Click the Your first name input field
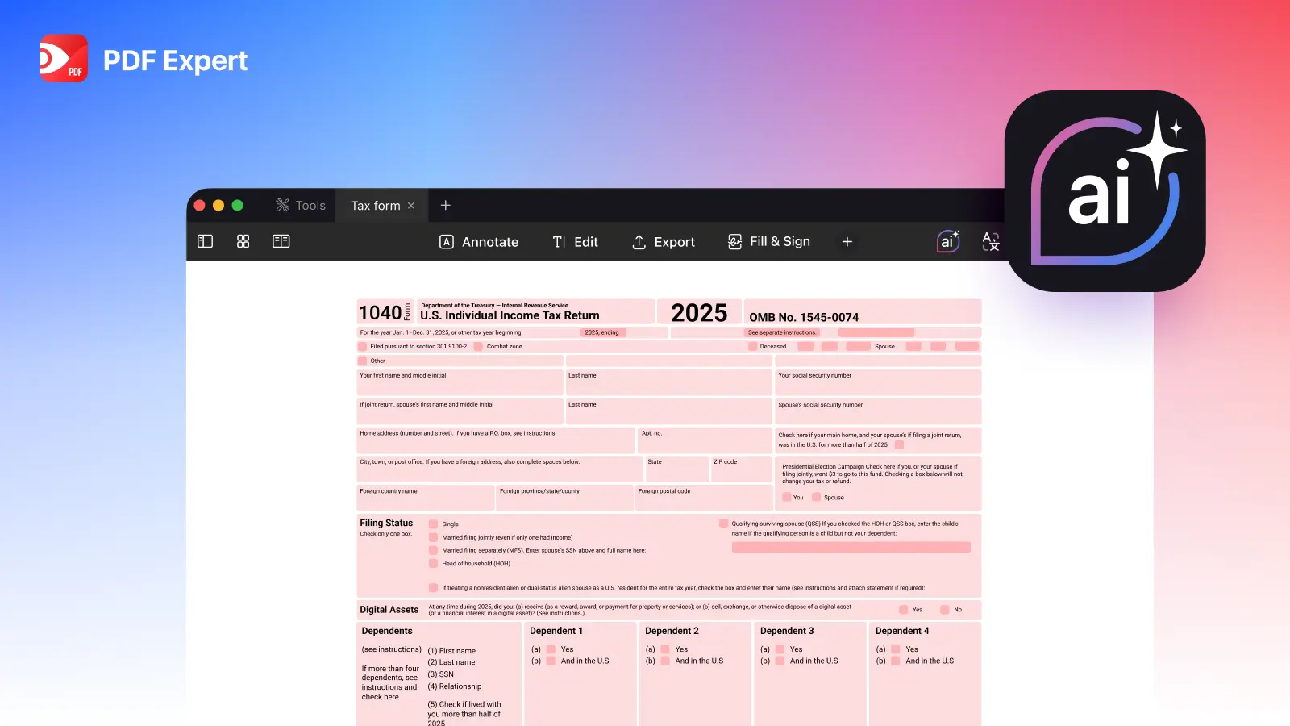 click(460, 386)
